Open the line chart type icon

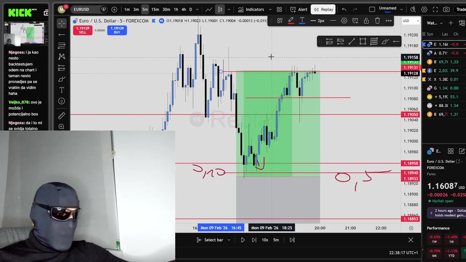(x=209, y=9)
